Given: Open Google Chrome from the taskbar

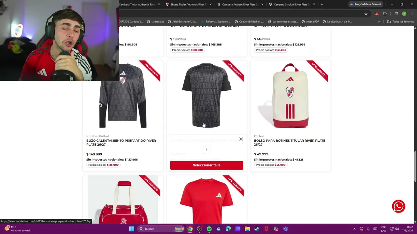Looking at the screenshot, I should [190, 229].
